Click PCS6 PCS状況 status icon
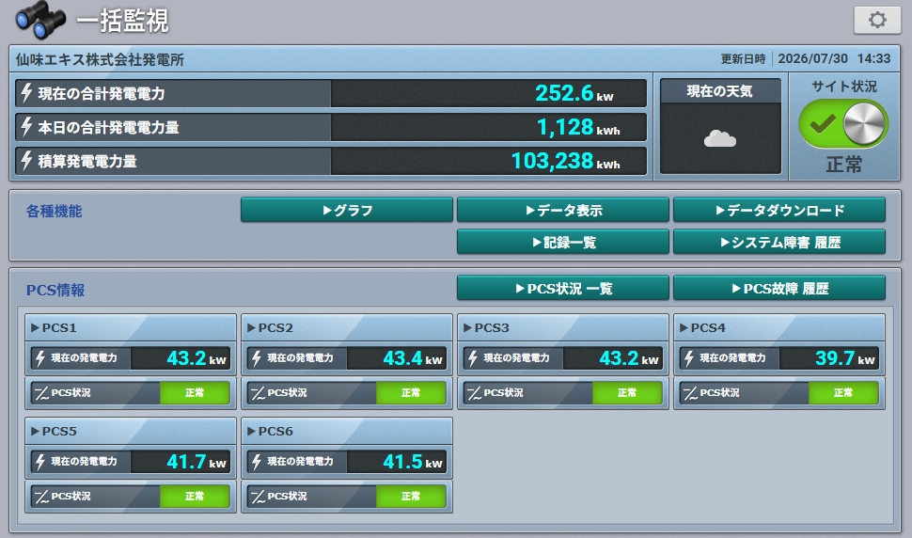 [x=258, y=498]
